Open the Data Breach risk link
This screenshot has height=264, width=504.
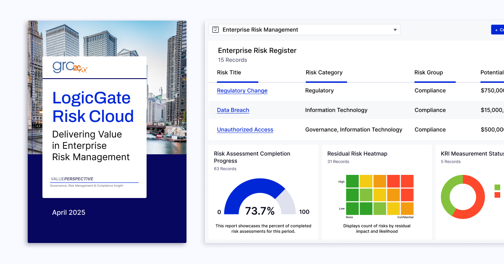tap(233, 110)
